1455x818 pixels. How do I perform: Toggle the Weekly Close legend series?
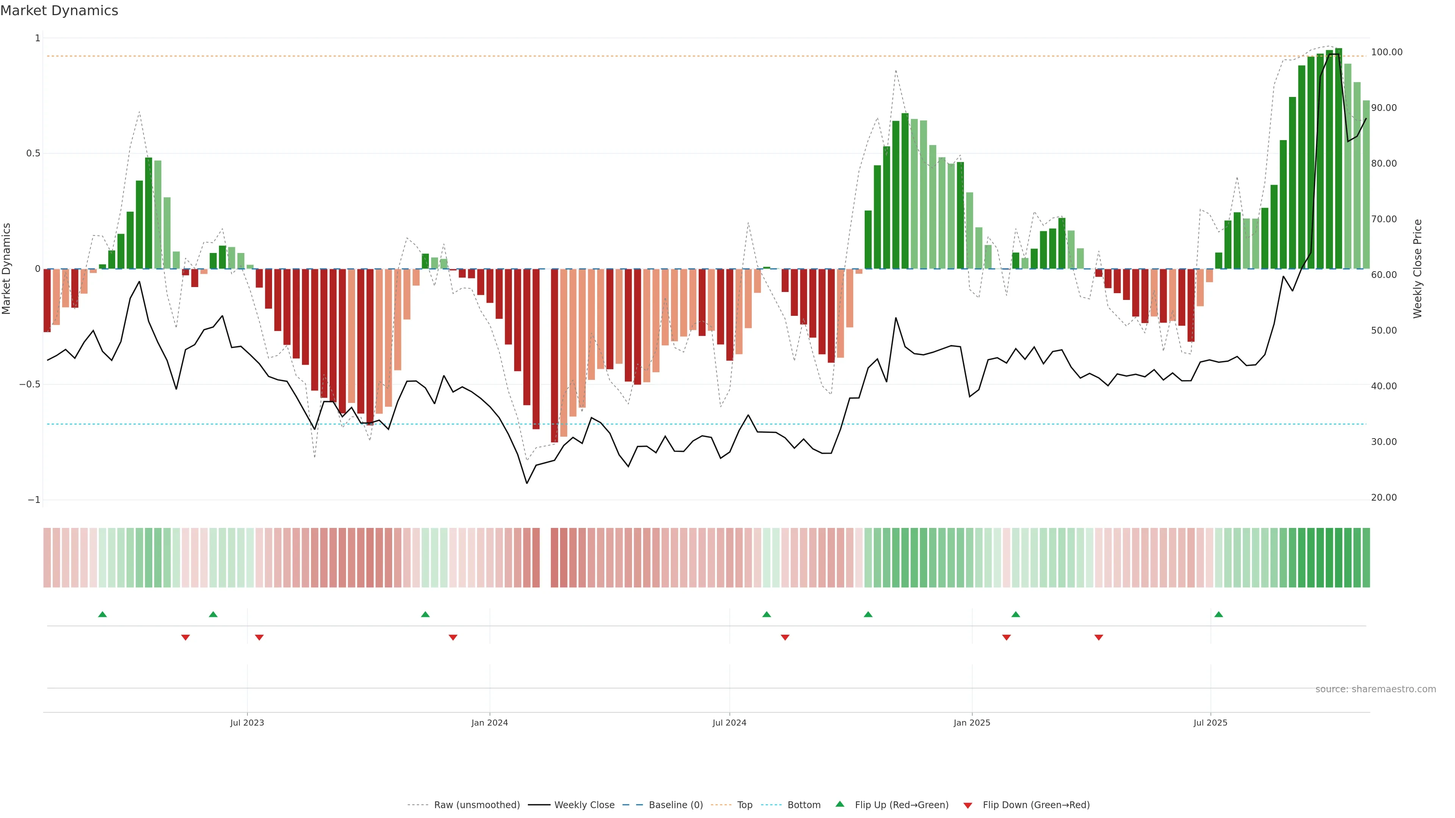[584, 805]
